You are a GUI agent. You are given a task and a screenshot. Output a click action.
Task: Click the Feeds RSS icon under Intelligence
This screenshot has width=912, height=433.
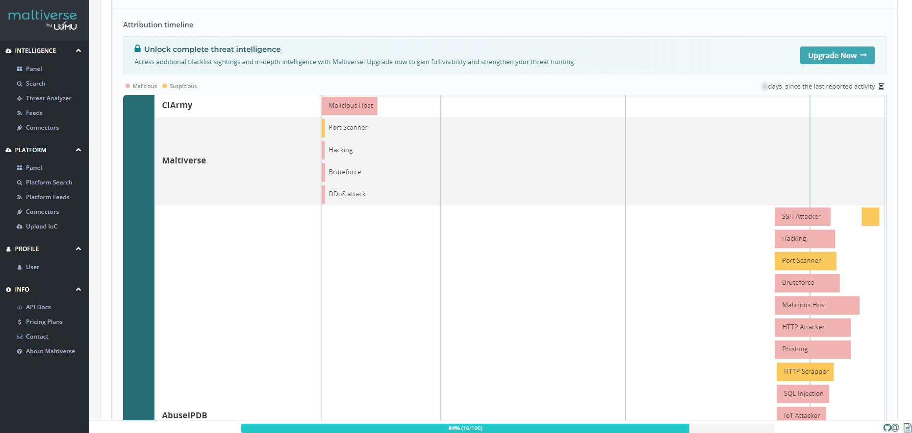(x=20, y=113)
